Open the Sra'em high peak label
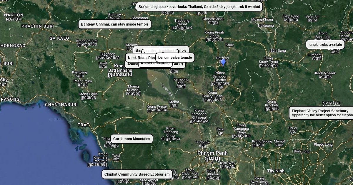Image resolution: width=353 pixels, height=185 pixels. (x=199, y=7)
